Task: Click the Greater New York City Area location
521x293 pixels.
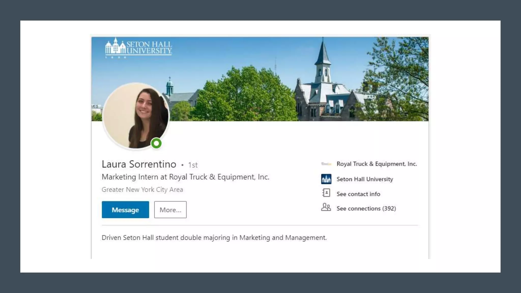Action: tap(142, 190)
